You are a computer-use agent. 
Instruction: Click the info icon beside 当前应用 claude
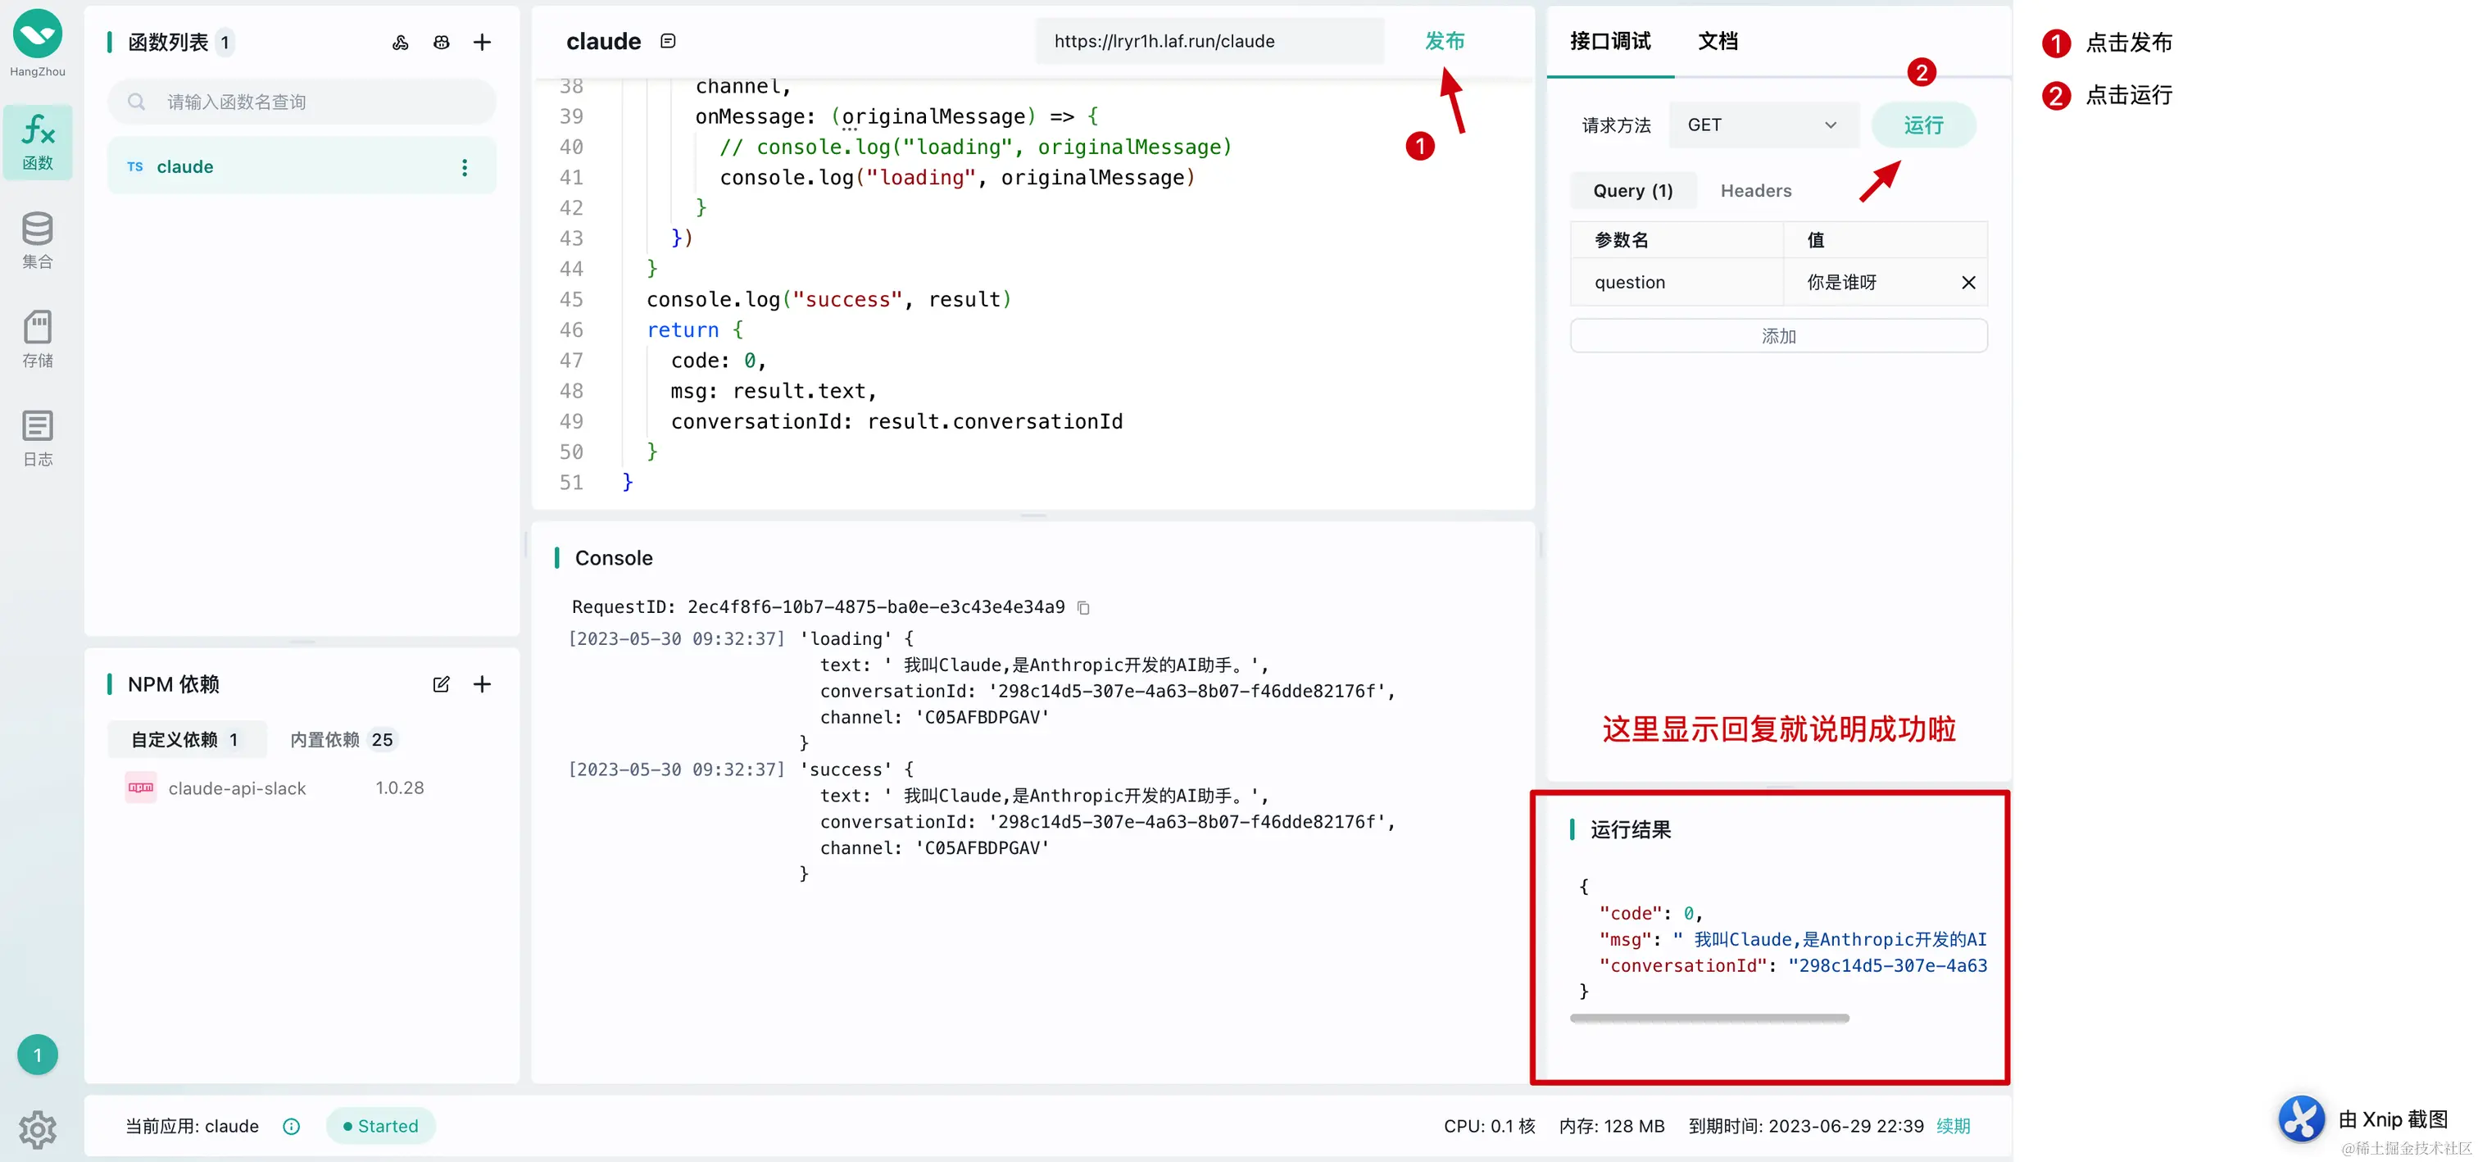coord(292,1127)
